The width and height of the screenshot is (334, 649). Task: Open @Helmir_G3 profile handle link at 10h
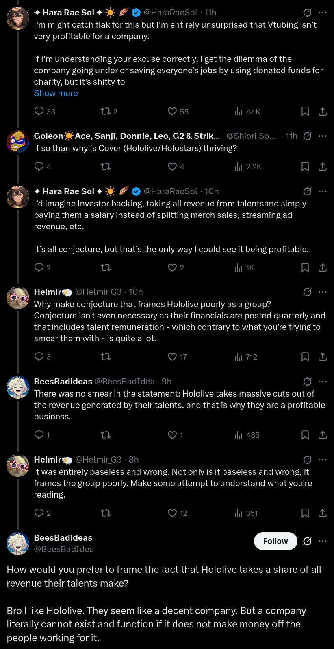pyautogui.click(x=98, y=292)
